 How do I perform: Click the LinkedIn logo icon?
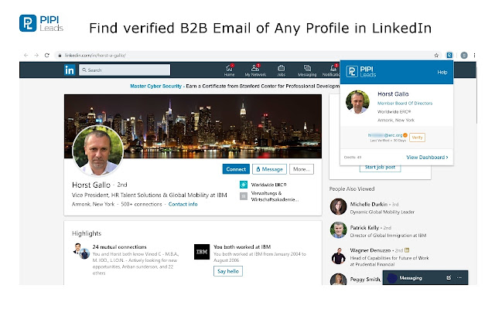click(69, 70)
